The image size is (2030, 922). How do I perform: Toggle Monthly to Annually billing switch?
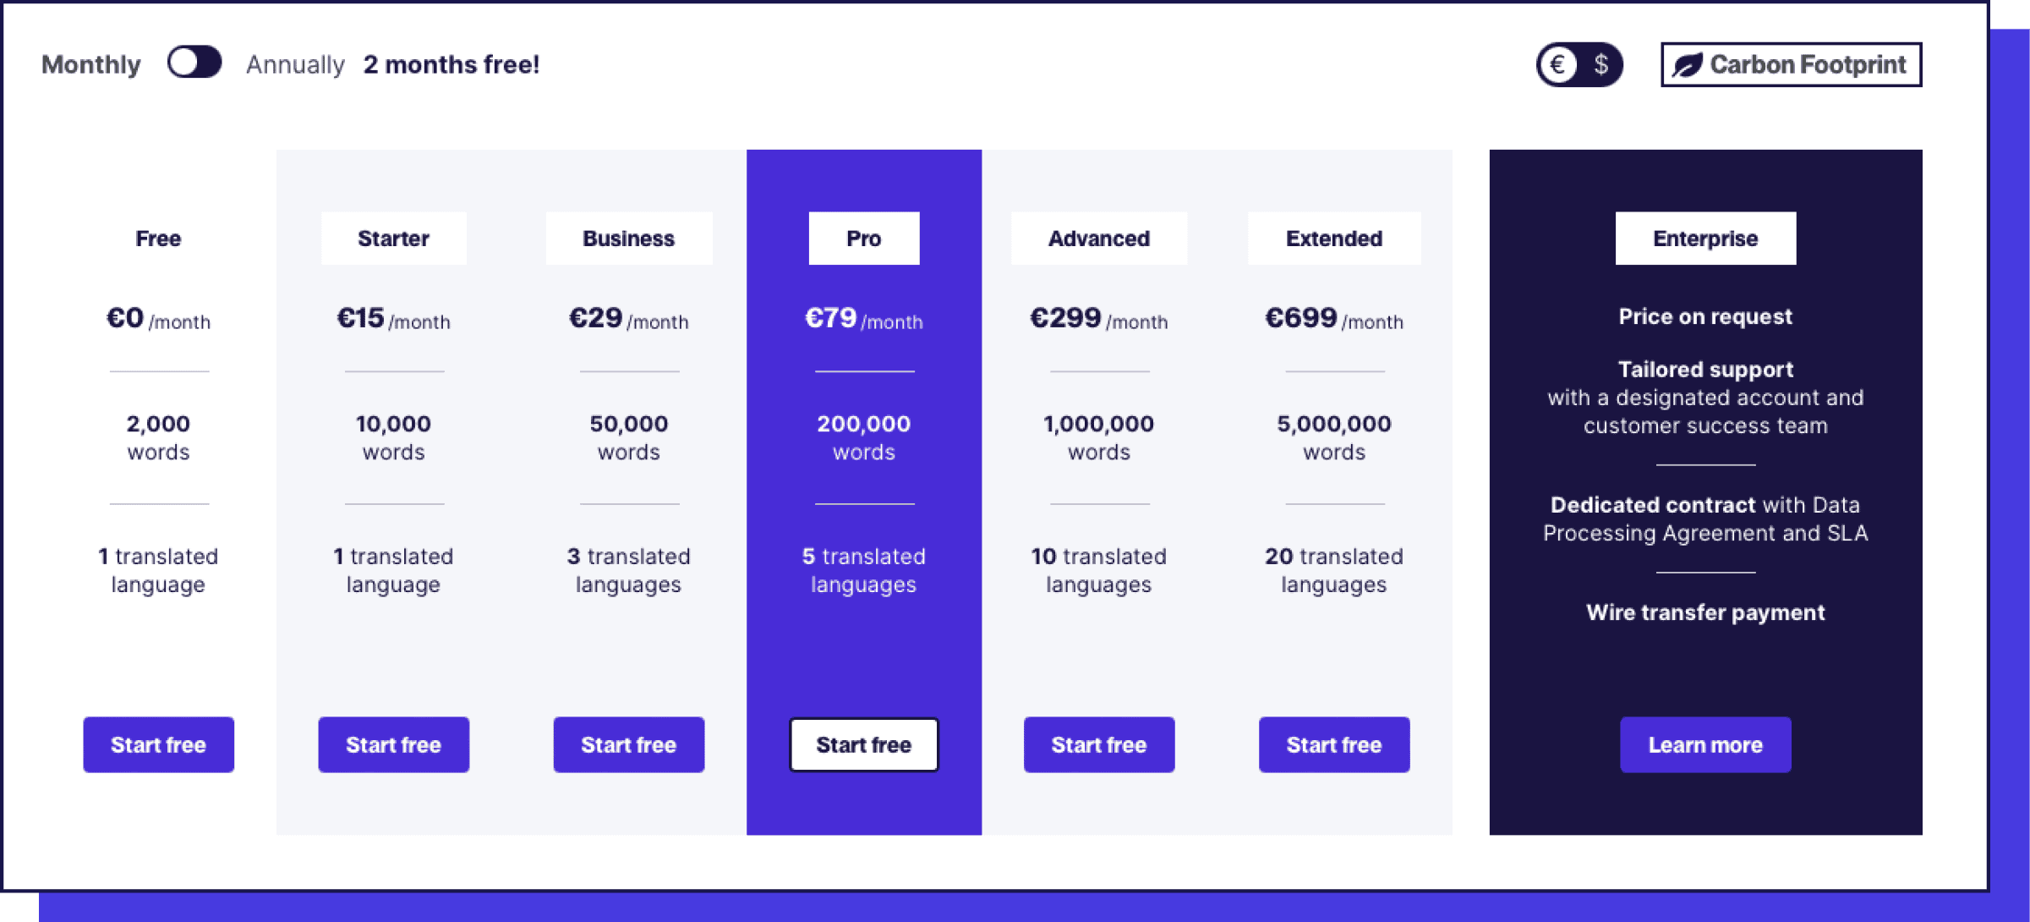tap(194, 63)
